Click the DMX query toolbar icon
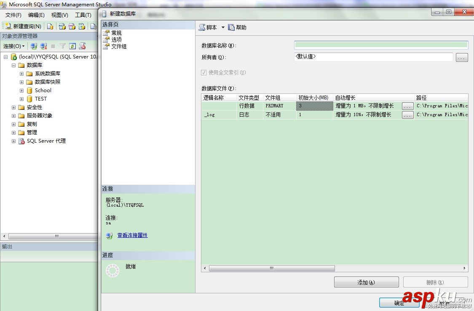Screen dimensions: 474x311 coord(72,26)
